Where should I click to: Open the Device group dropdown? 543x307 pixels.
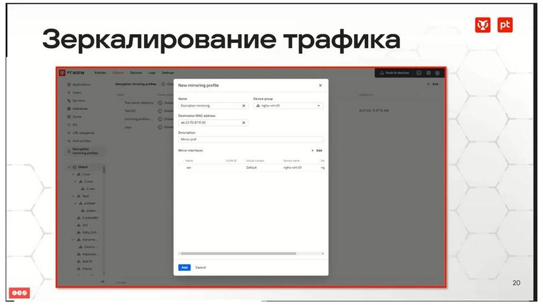coord(288,106)
